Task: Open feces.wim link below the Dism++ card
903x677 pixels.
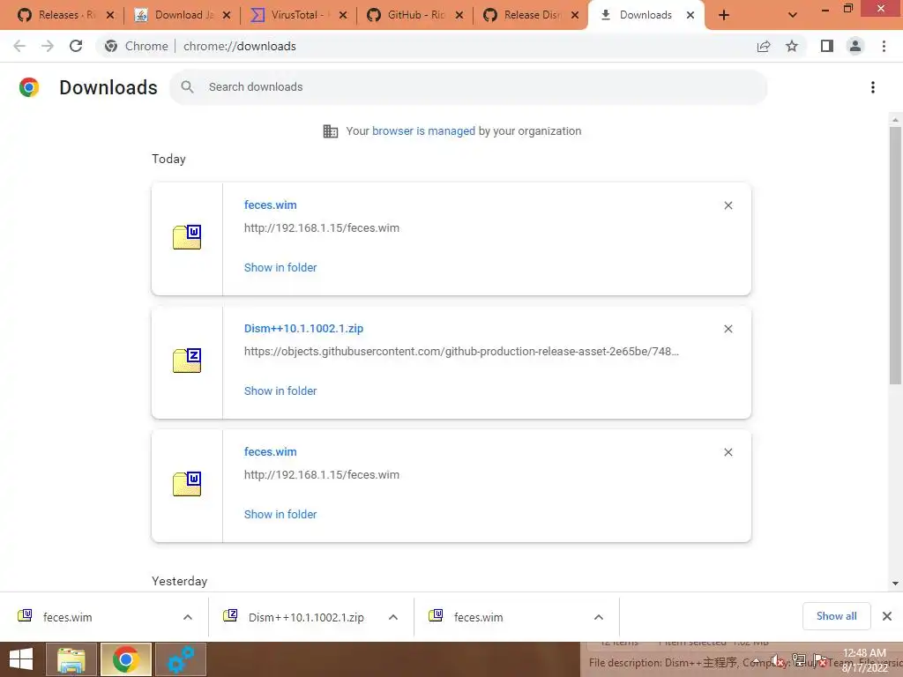Action: [x=270, y=452]
